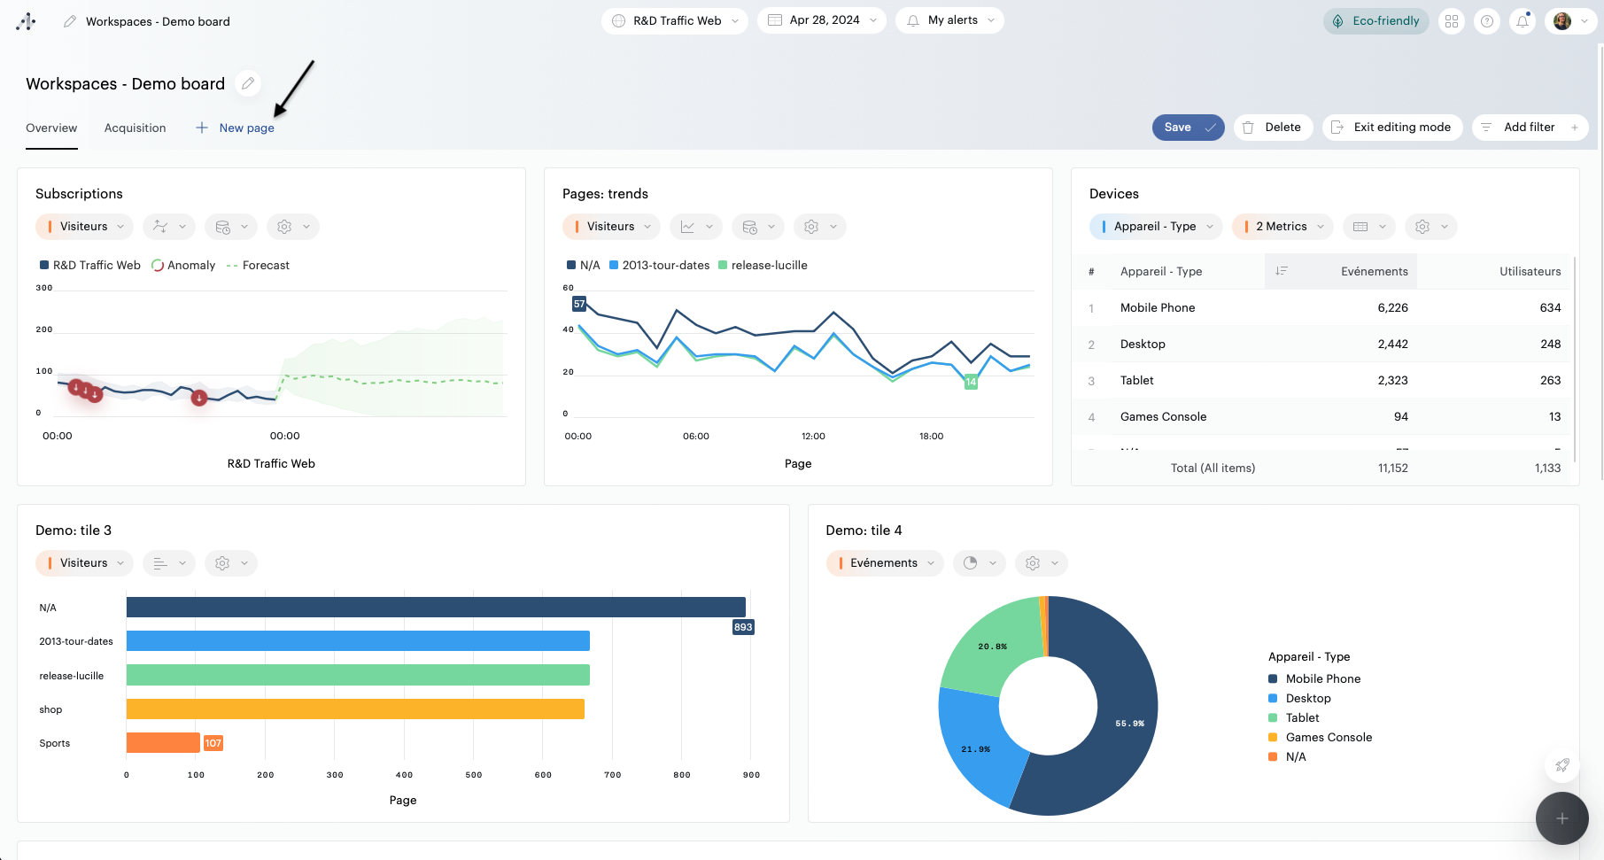Open the help question mark icon
The image size is (1604, 860).
coord(1487,21)
